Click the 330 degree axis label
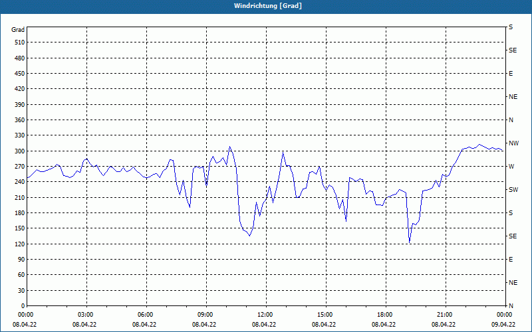Viewport: 532px width, 332px height. (x=20, y=135)
